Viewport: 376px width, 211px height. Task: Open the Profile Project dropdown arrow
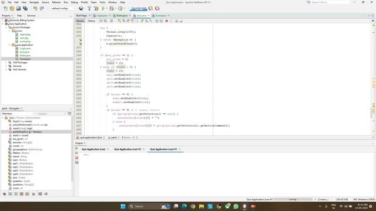[125, 8]
